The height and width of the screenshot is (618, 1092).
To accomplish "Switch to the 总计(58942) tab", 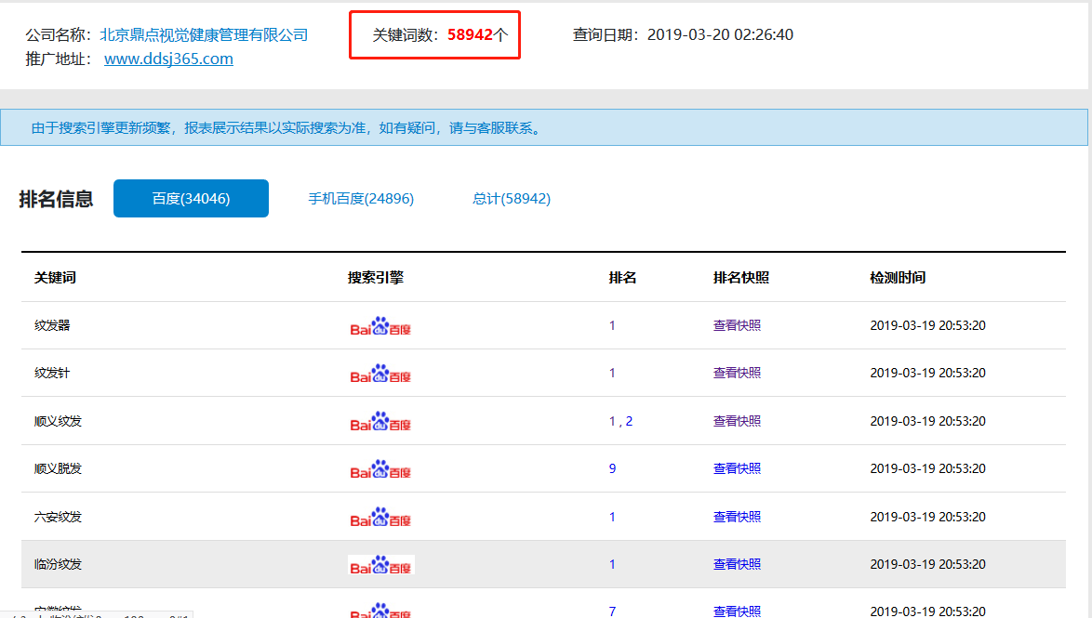I will (512, 199).
